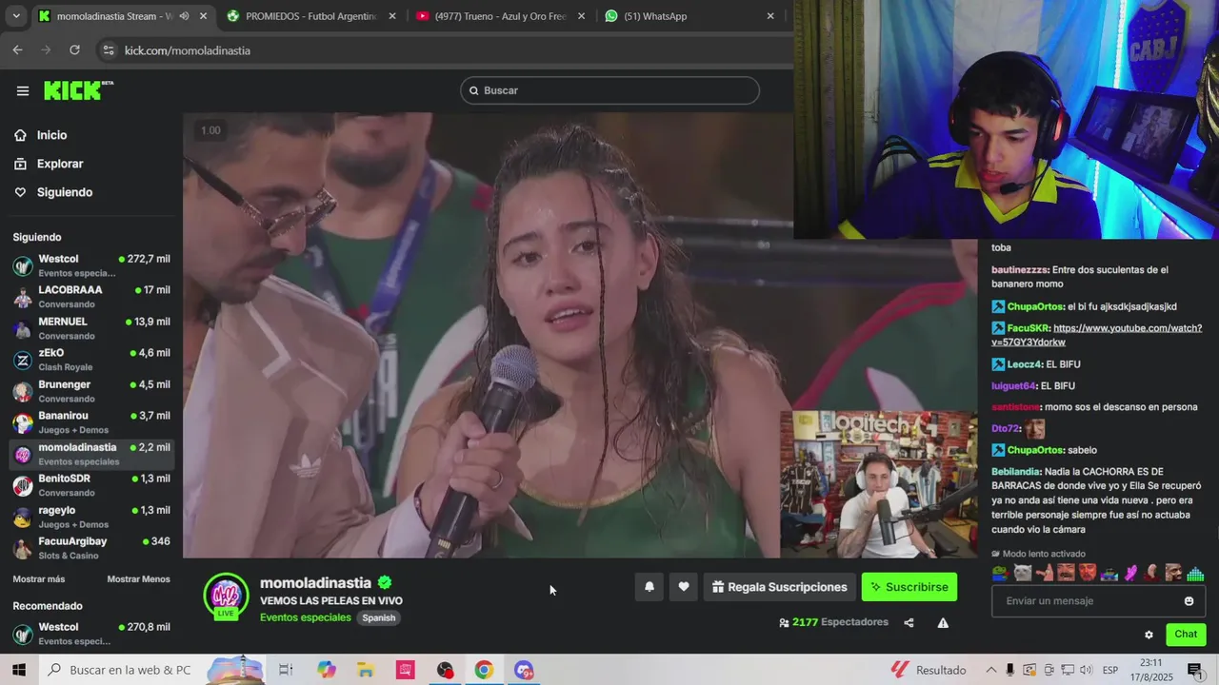Open notification center on taskbar
The width and height of the screenshot is (1219, 685).
click(1195, 670)
